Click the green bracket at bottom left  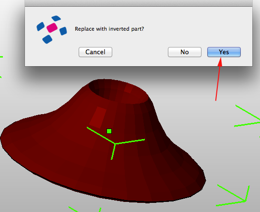[84, 210]
